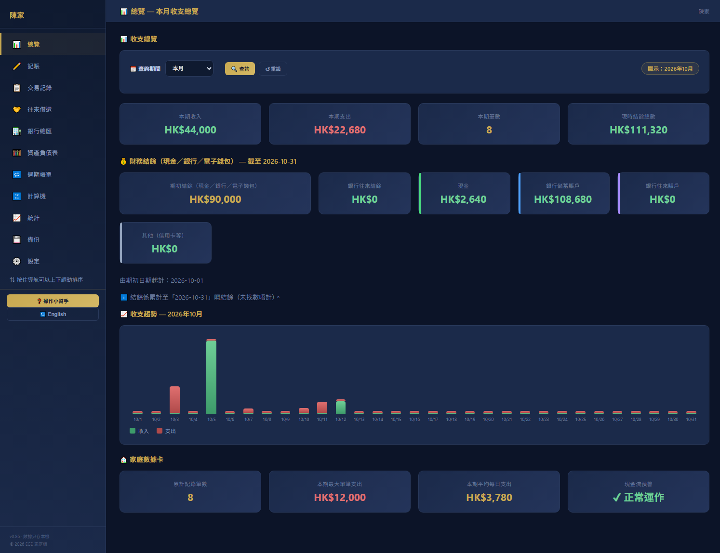Click the 銀行總匯 bank building icon
Screen dimensions: 720x553
pos(17,131)
